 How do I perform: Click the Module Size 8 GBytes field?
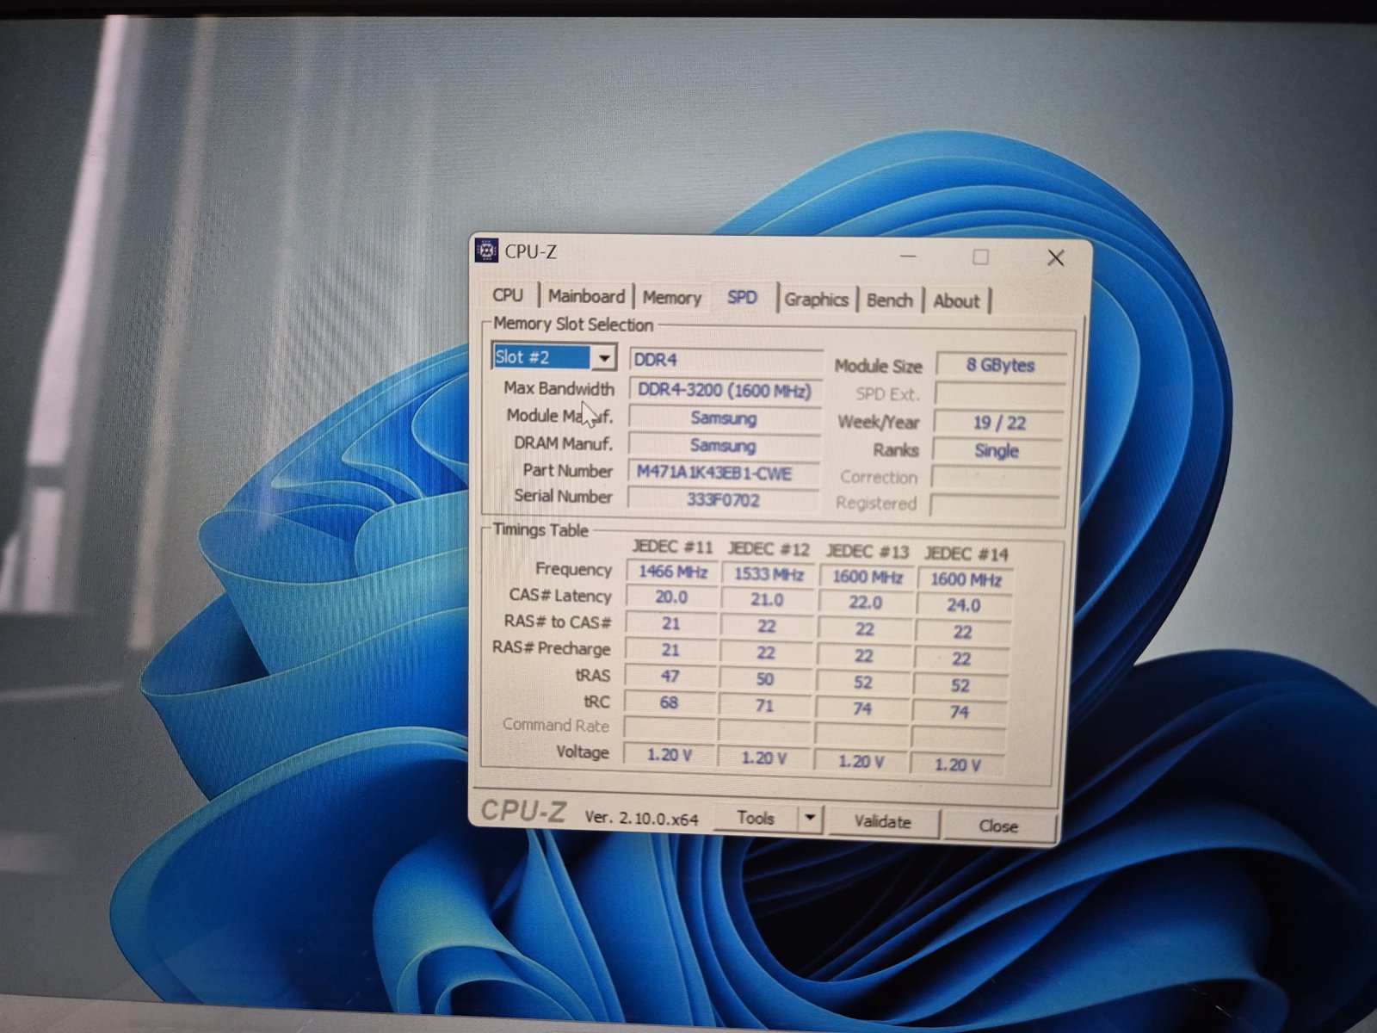(x=1000, y=365)
